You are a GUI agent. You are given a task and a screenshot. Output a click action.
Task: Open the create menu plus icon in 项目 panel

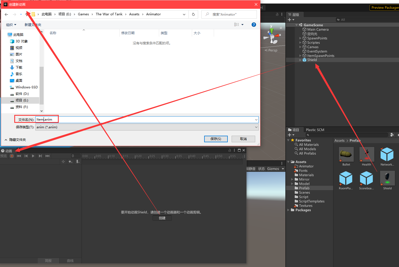(x=290, y=135)
